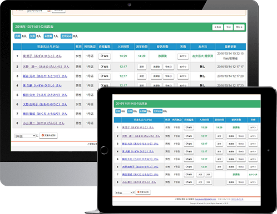Click row 3's おやつ button on the monitor
This screenshot has width=277, height=214.
tap(183, 76)
